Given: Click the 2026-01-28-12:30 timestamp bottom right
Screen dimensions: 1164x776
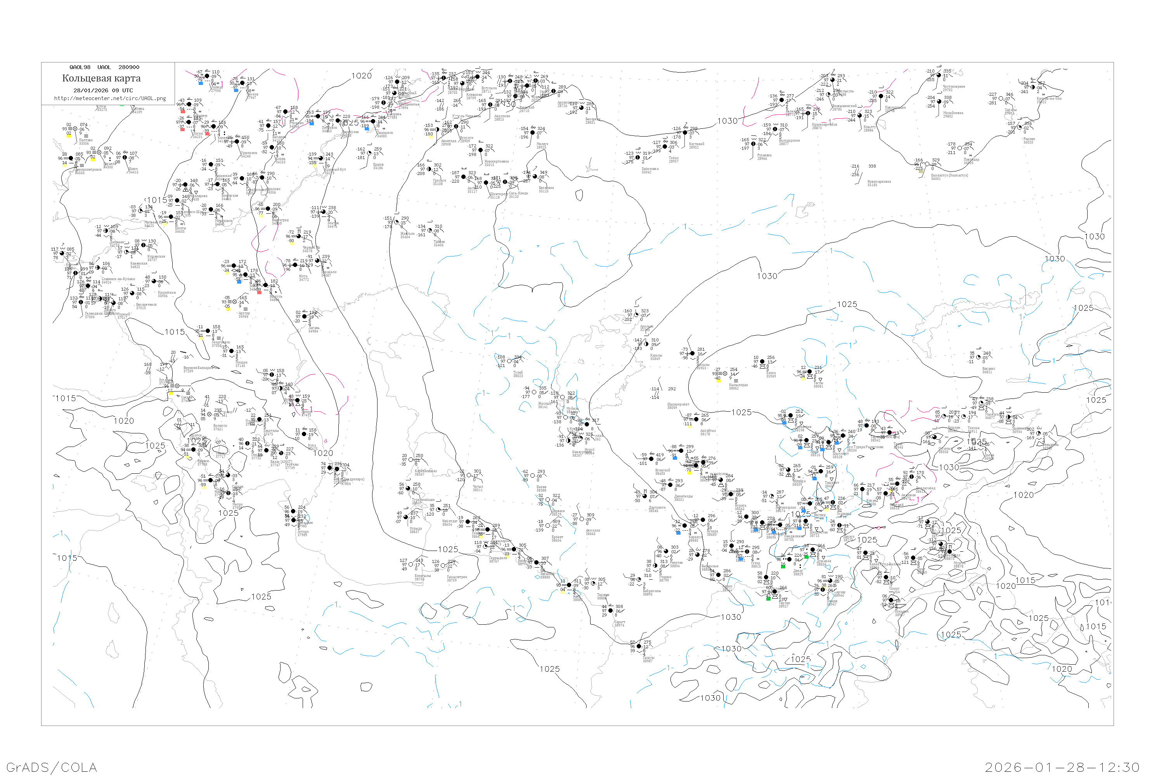Looking at the screenshot, I should [1062, 767].
